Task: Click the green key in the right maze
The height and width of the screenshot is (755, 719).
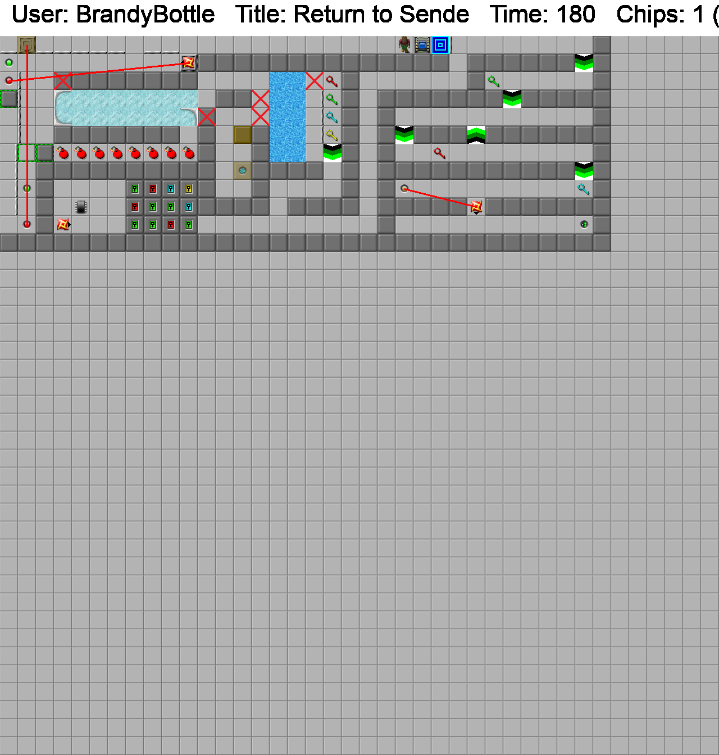Action: [x=494, y=81]
